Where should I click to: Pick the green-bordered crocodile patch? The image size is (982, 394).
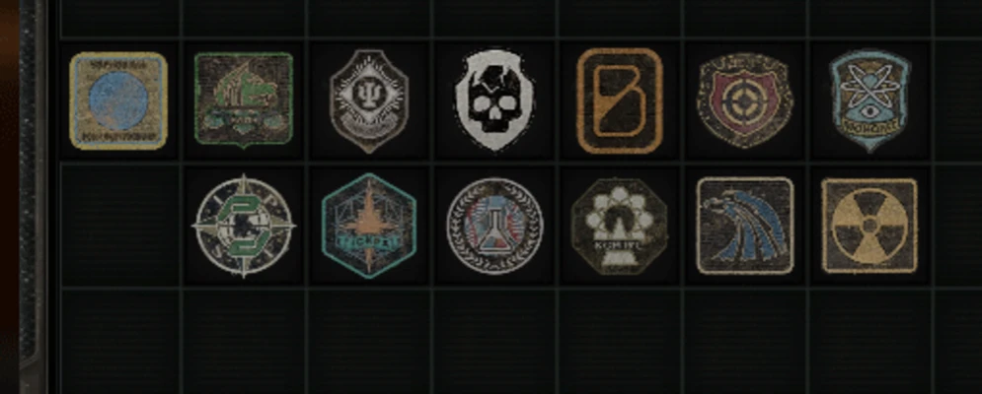pyautogui.click(x=244, y=100)
